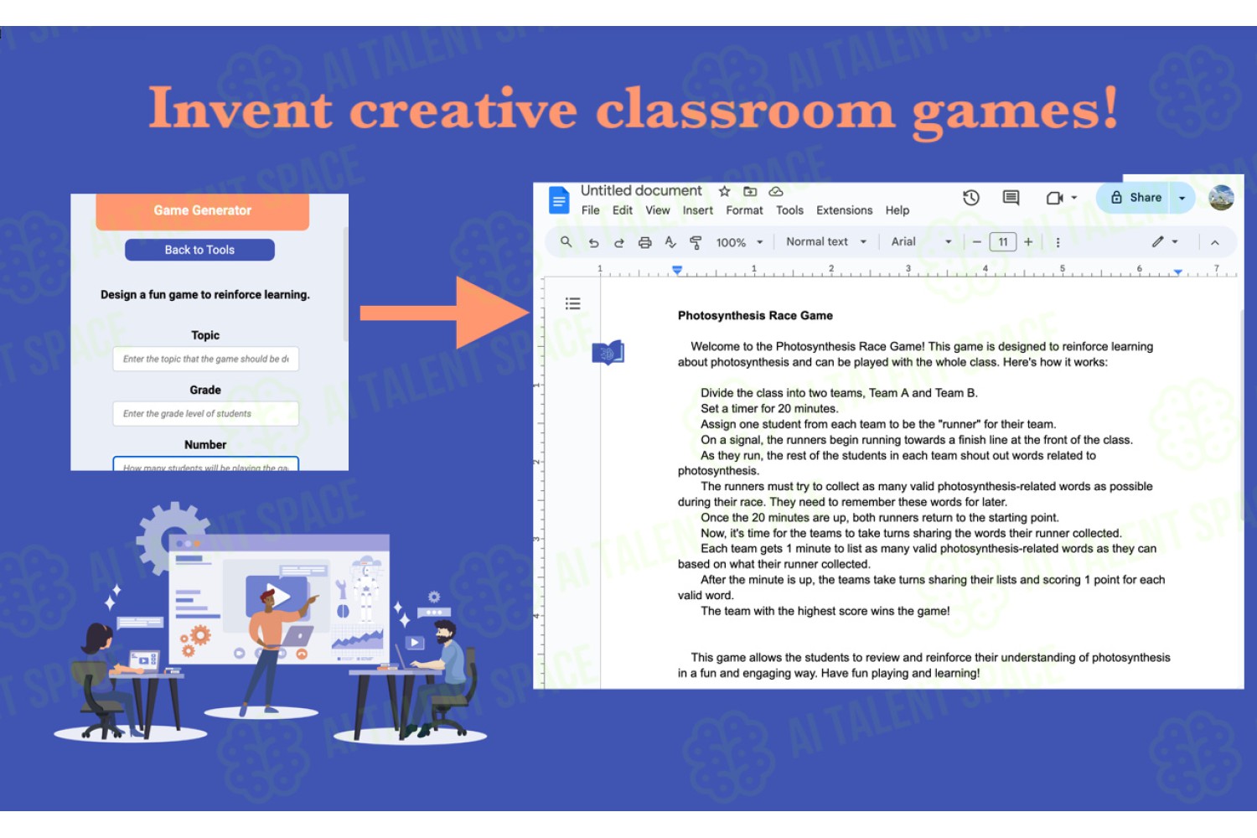This screenshot has height=838, width=1257.
Task: Search the menus magnifier icon
Action: (566, 242)
